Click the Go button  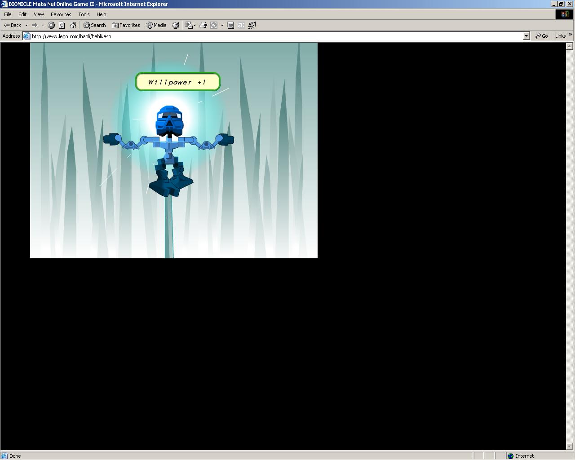pos(542,36)
